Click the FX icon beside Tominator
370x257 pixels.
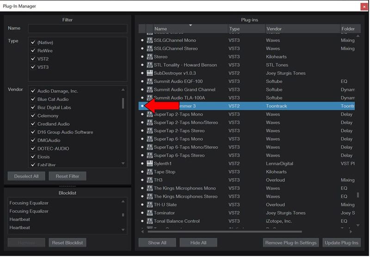tap(149, 213)
